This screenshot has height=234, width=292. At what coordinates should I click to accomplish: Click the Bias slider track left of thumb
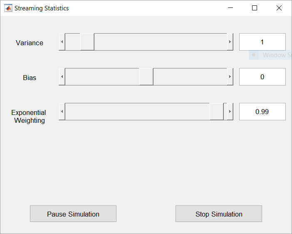102,77
